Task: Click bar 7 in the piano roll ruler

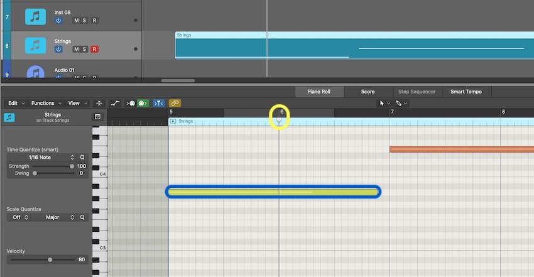Action: point(392,112)
